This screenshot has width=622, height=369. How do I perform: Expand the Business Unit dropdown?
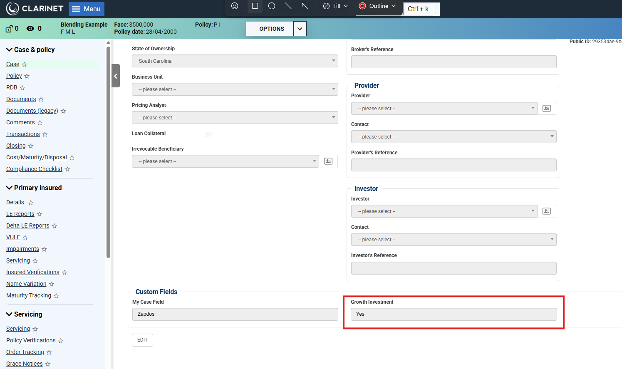pyautogui.click(x=235, y=89)
